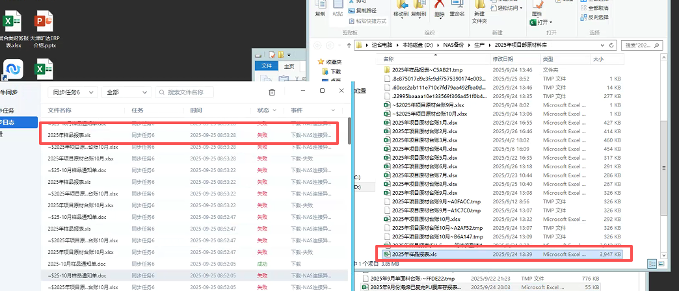Open the 同步任务6 task dropdown
Viewport: 679px width, 291px height.
(72, 92)
